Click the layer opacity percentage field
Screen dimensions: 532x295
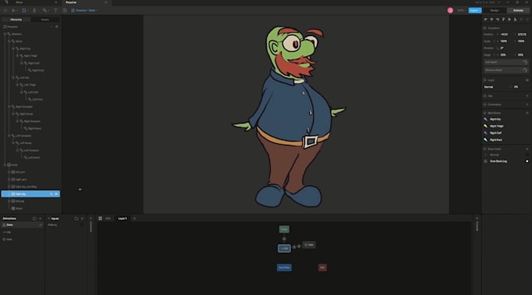516,87
